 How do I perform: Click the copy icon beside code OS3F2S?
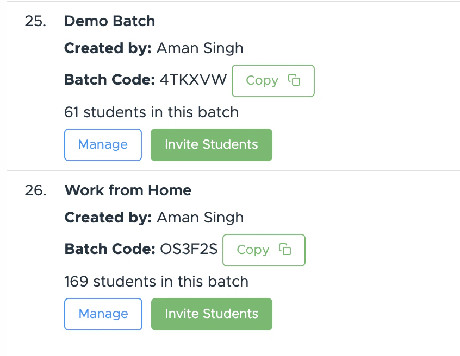(285, 250)
